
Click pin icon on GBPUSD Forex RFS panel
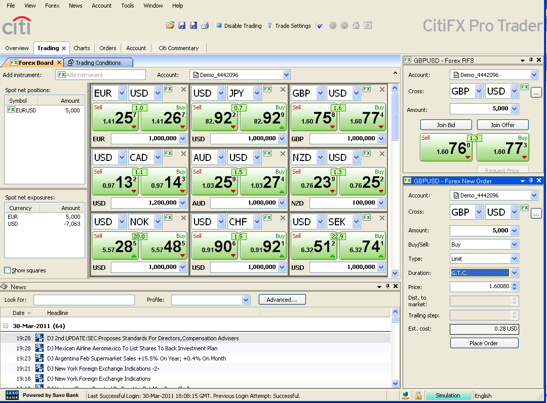pyautogui.click(x=531, y=60)
